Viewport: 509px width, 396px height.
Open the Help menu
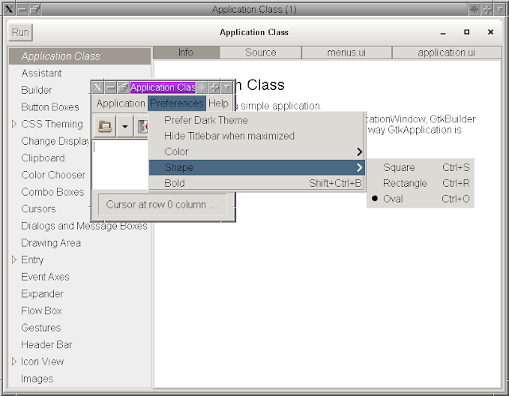tap(219, 103)
